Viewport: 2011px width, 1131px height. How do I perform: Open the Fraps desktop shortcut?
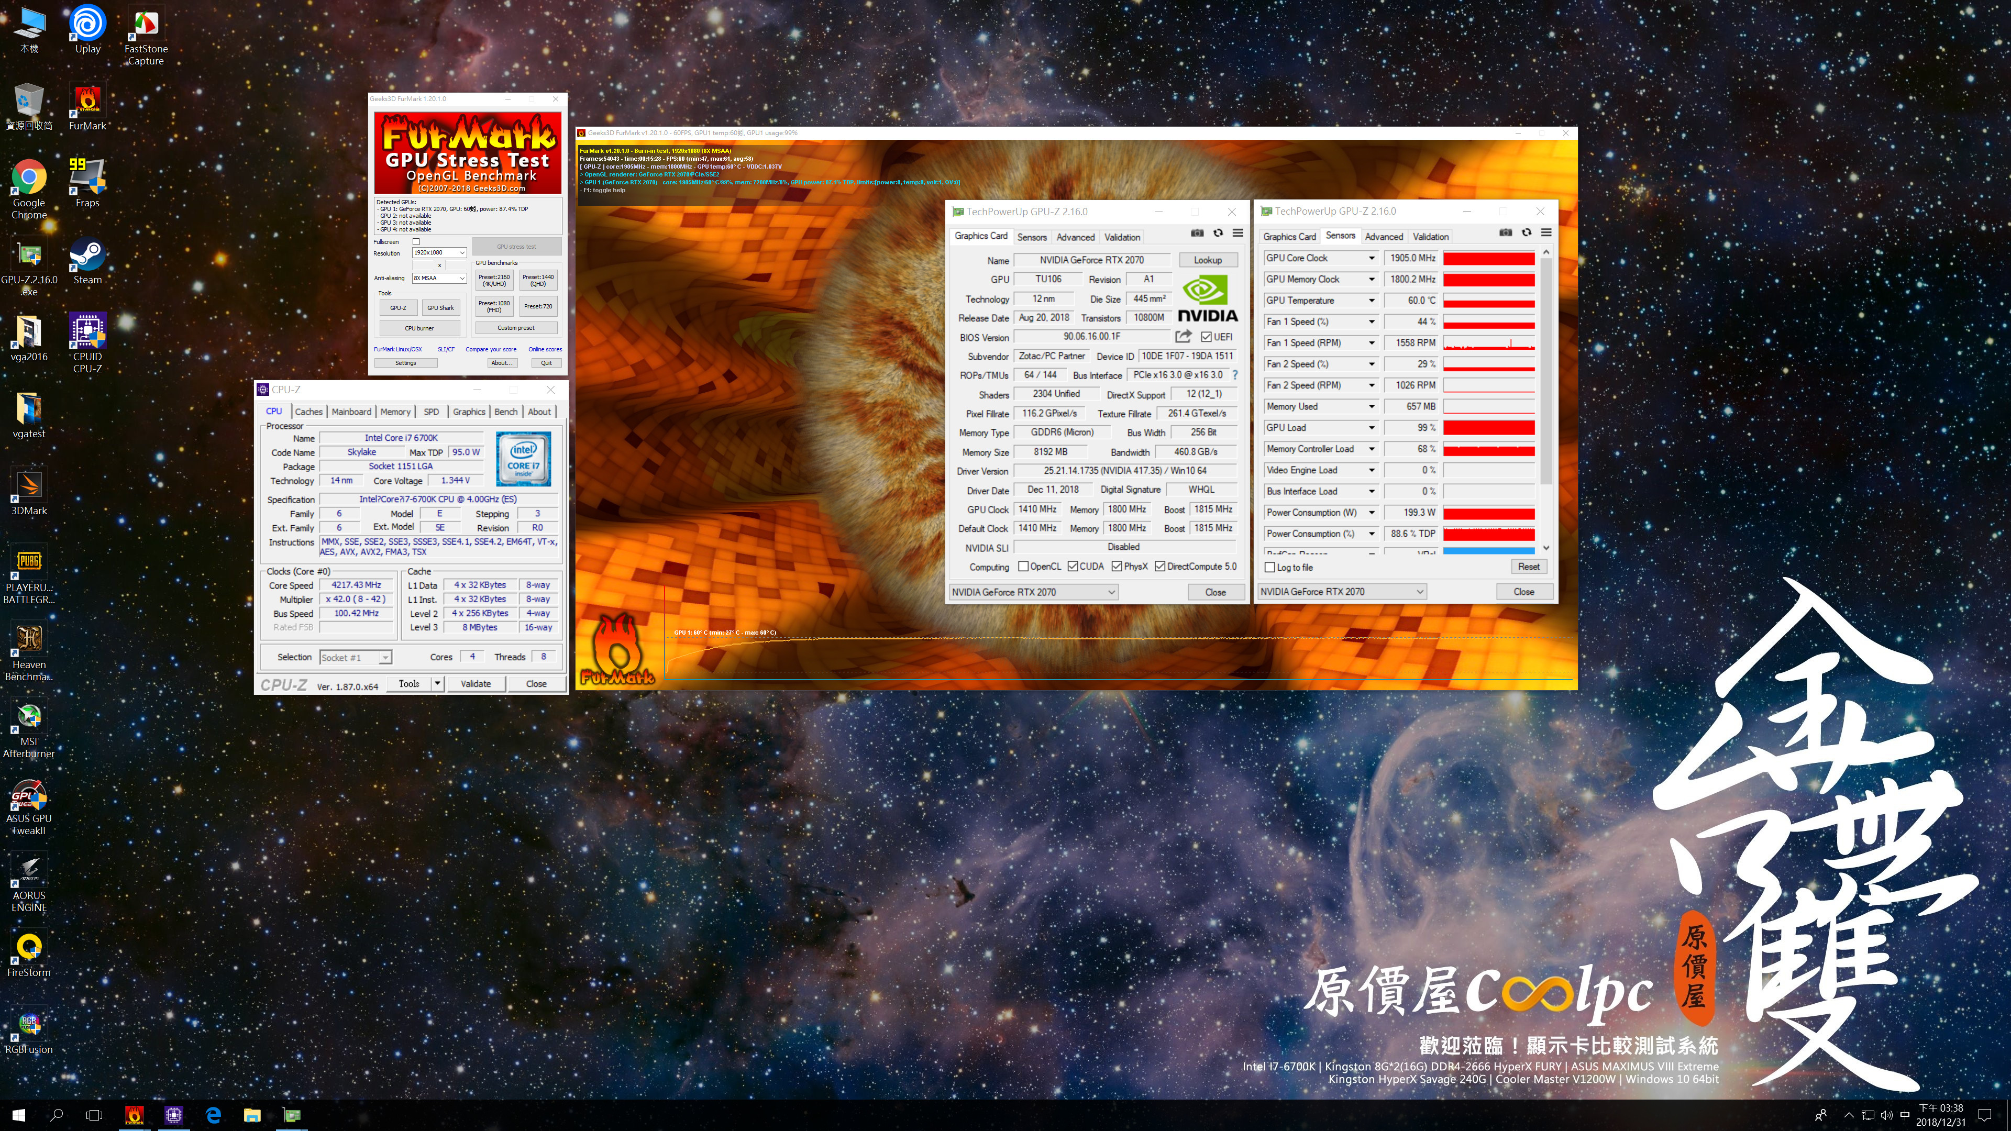click(x=87, y=183)
